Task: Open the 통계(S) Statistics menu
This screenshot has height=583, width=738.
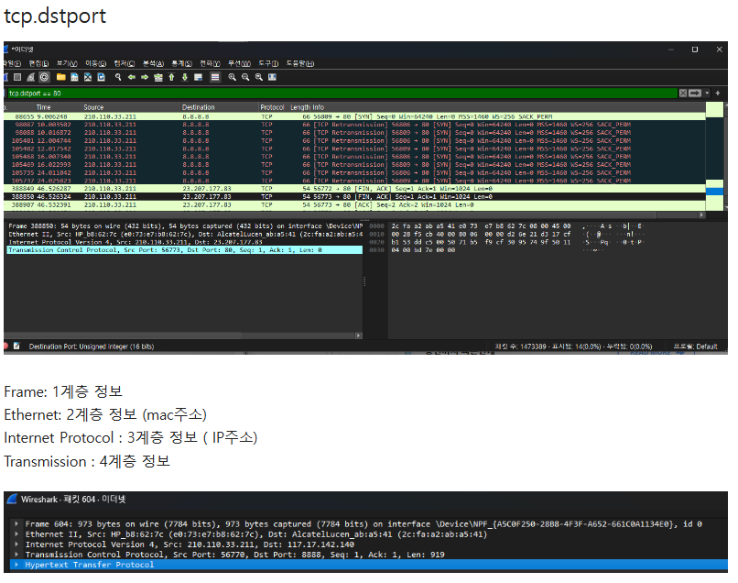Action: [181, 63]
